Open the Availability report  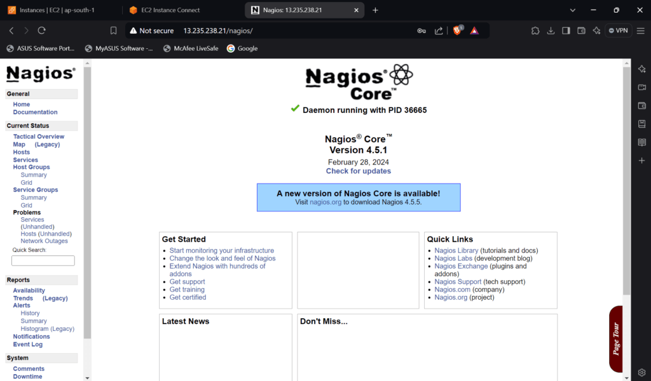[x=29, y=291]
